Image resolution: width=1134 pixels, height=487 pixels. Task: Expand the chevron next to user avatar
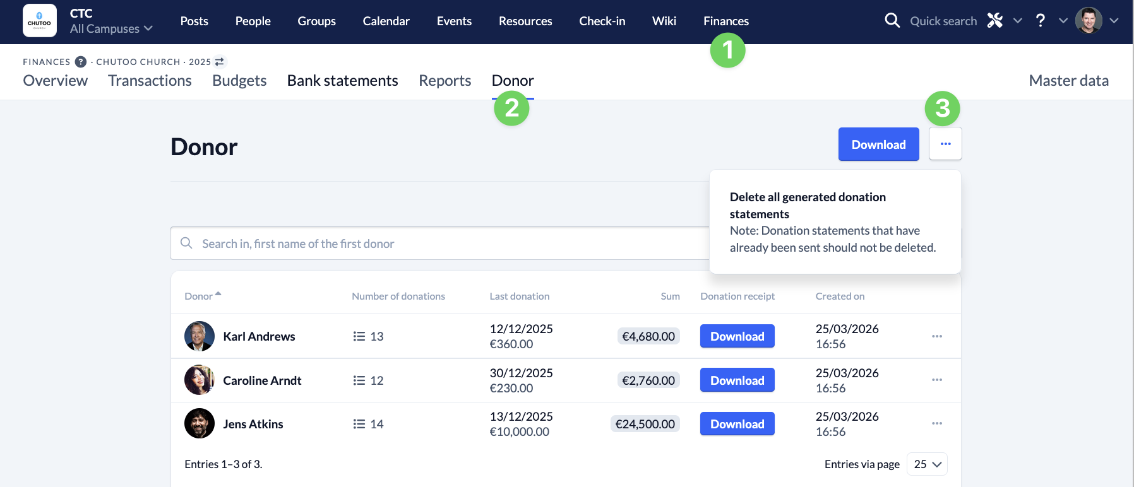pyautogui.click(x=1114, y=21)
